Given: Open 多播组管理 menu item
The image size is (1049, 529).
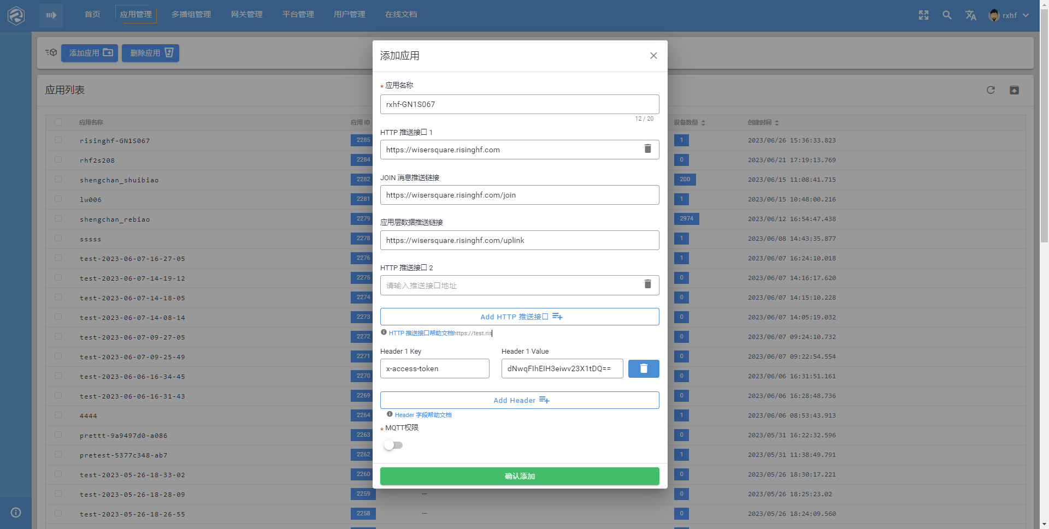Looking at the screenshot, I should click(x=191, y=14).
